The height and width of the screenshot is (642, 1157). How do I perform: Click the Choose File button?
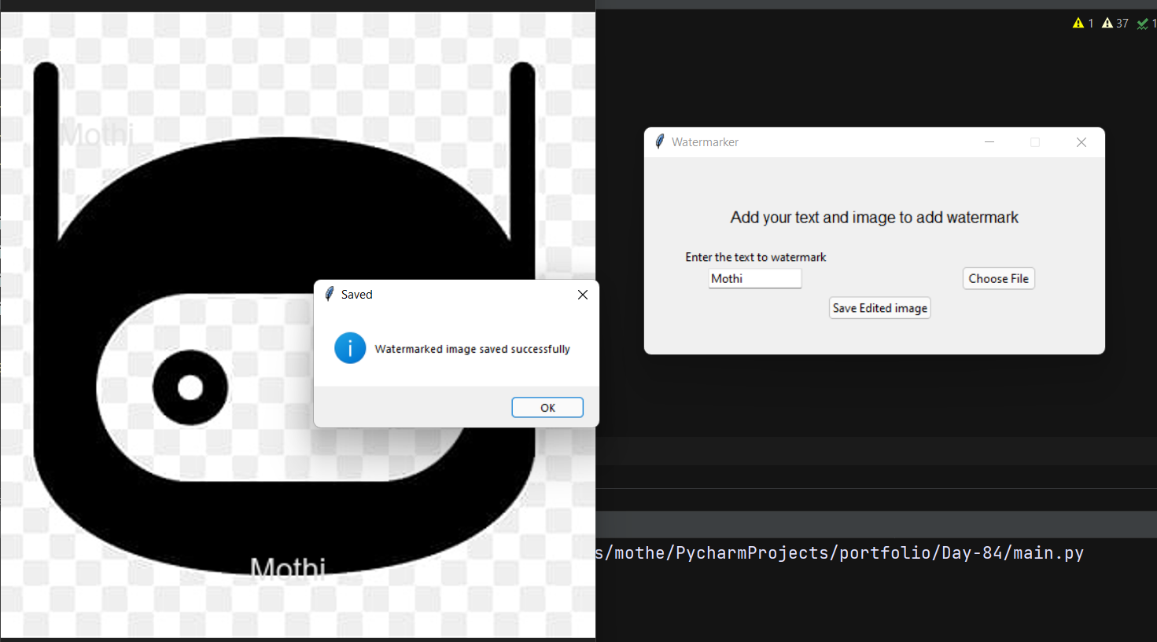(x=999, y=278)
